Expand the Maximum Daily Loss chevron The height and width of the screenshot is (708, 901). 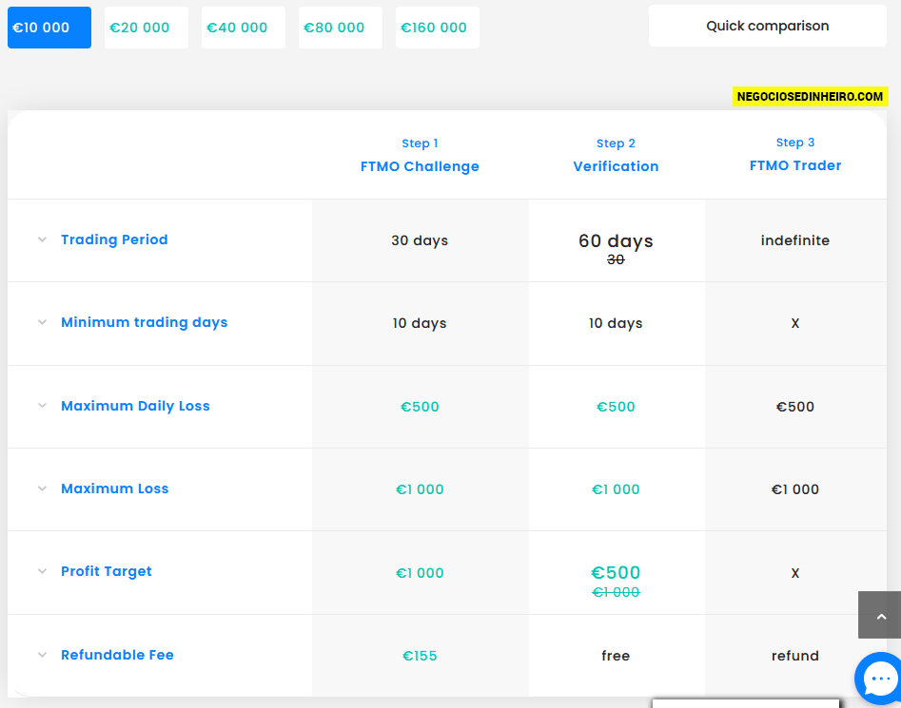(42, 406)
